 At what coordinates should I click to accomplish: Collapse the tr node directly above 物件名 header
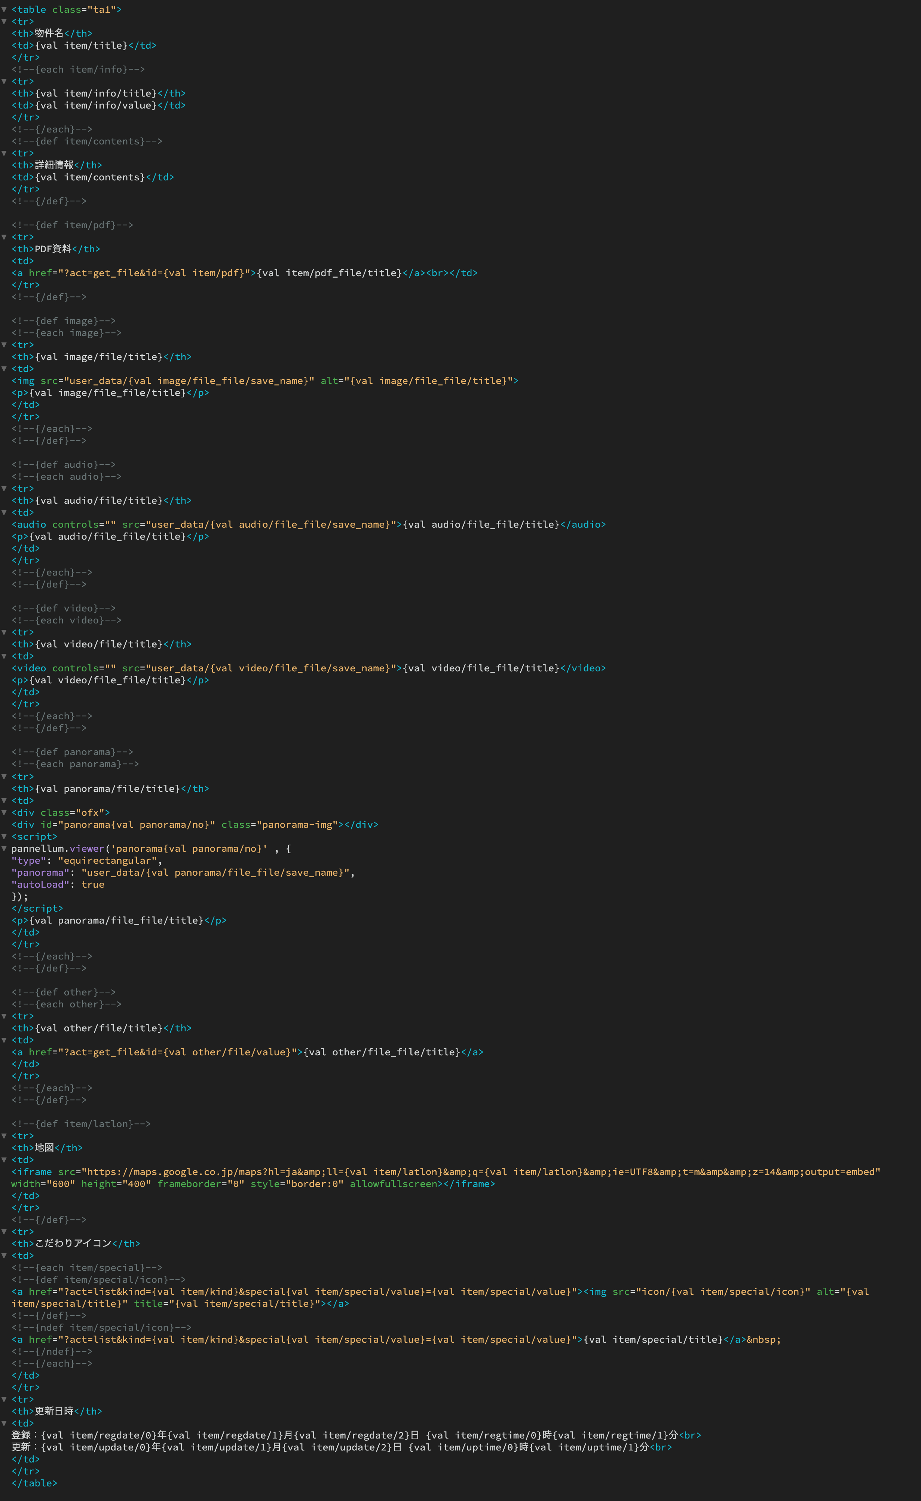(x=4, y=21)
